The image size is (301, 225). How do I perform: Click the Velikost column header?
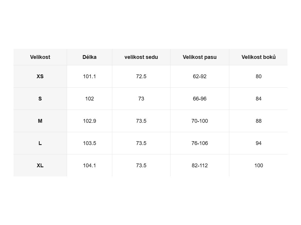(x=40, y=57)
